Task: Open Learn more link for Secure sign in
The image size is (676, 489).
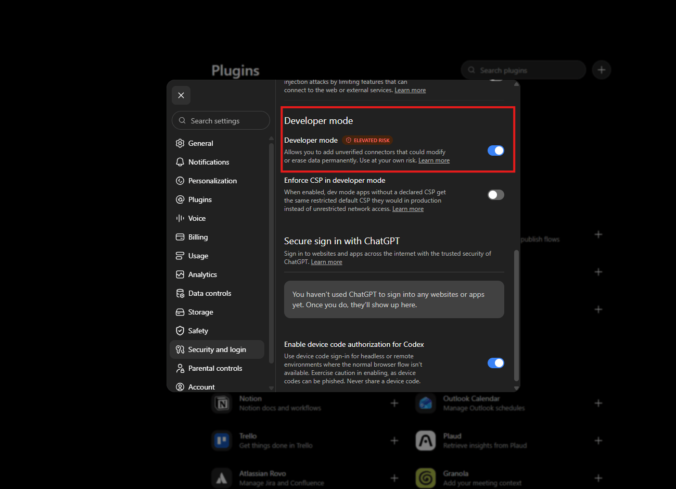Action: pyautogui.click(x=326, y=262)
